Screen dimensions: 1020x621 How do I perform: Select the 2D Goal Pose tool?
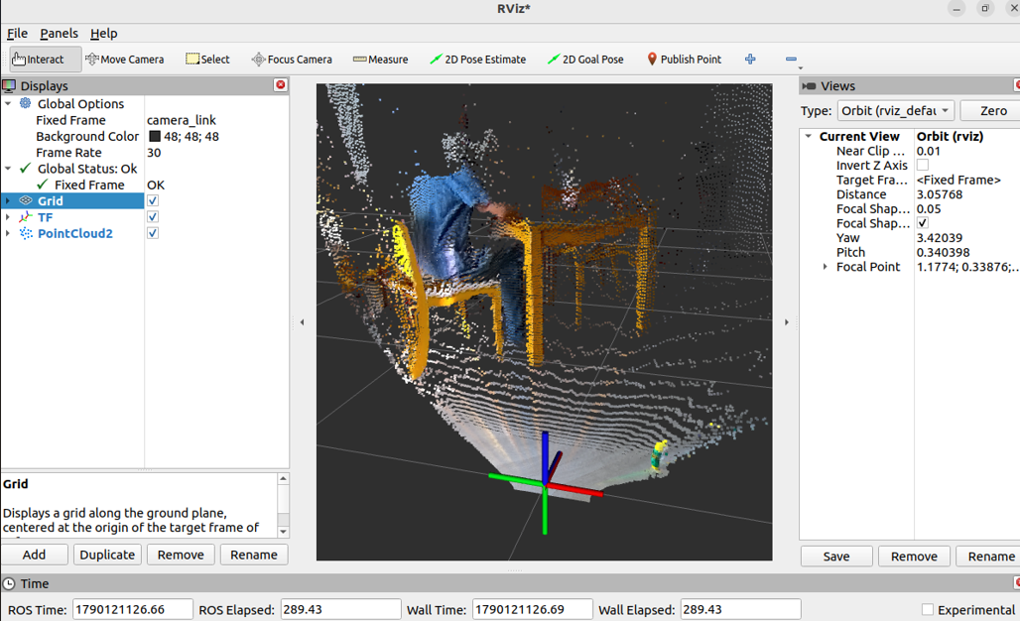click(x=585, y=60)
